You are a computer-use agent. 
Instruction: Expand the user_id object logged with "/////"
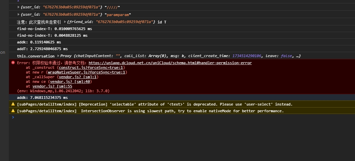tap(19, 7)
